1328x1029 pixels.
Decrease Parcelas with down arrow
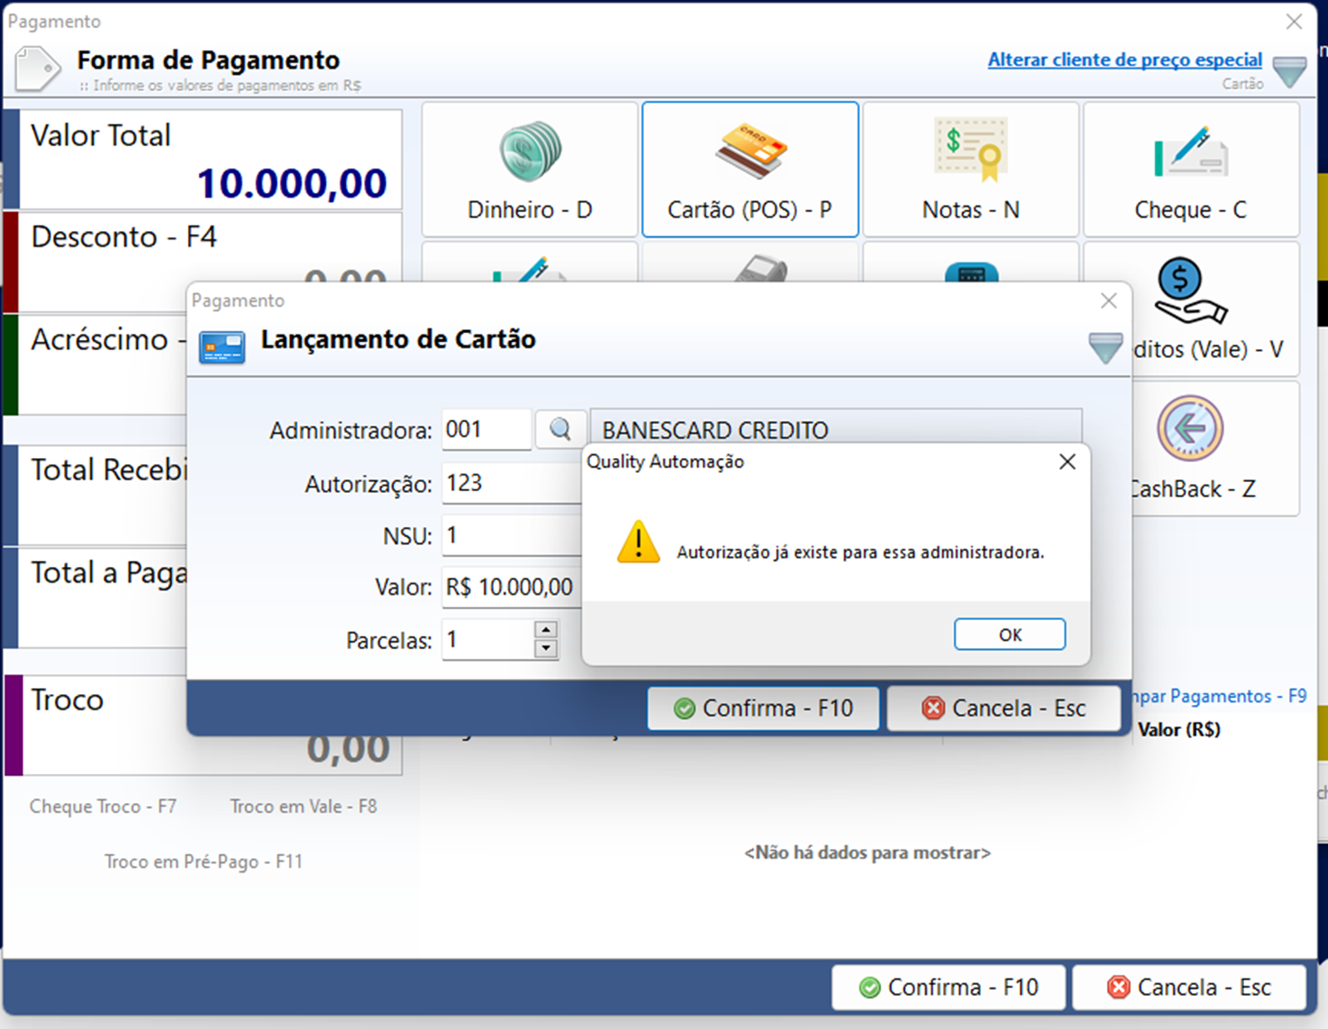coord(546,648)
